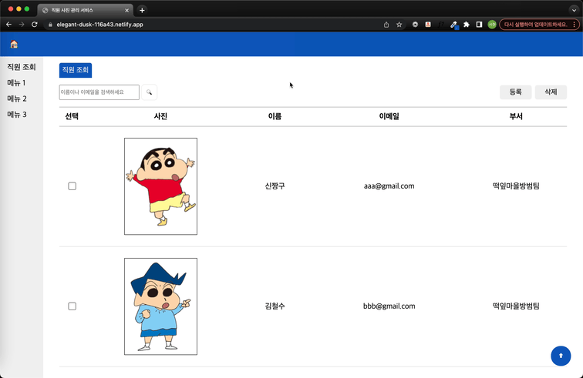Click the scroll-to-top arrow button
The image size is (583, 378).
(561, 356)
